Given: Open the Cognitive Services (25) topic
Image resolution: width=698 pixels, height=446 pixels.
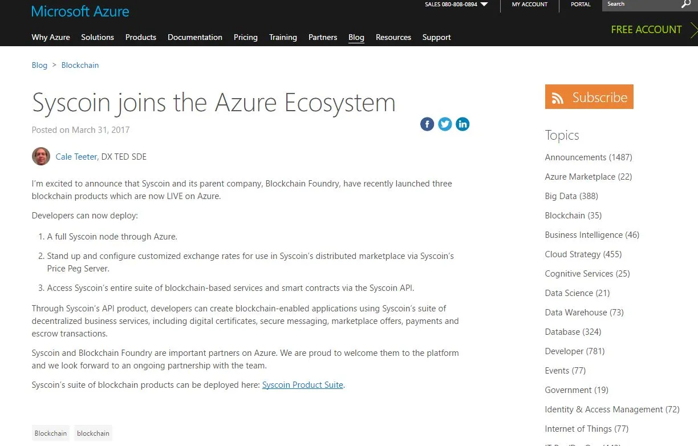Looking at the screenshot, I should [x=587, y=274].
